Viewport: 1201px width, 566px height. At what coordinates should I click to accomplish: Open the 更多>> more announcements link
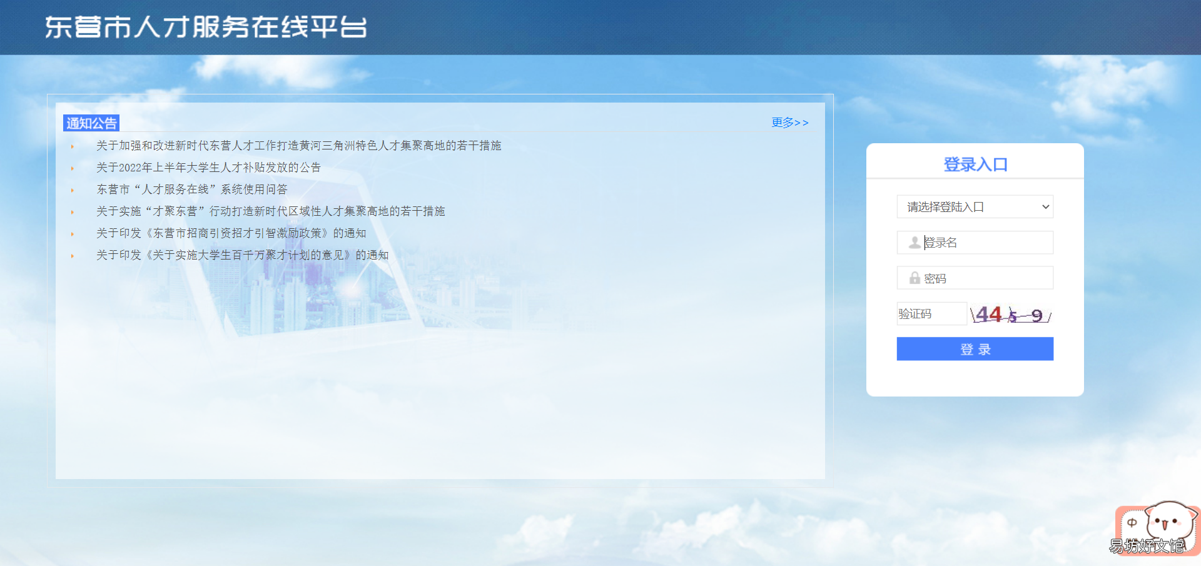[790, 123]
